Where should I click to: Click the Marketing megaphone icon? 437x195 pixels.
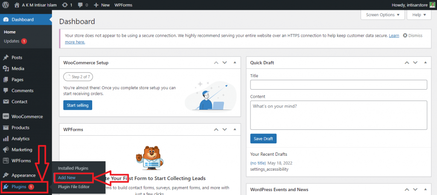tap(6, 150)
